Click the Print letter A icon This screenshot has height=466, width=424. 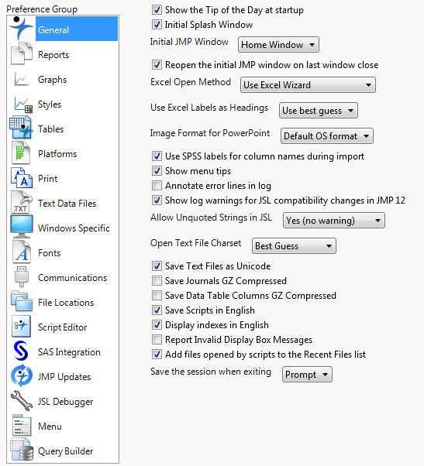[x=22, y=177]
